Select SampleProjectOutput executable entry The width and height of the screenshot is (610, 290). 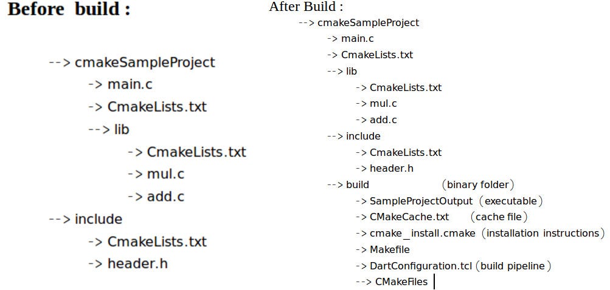[421, 201]
